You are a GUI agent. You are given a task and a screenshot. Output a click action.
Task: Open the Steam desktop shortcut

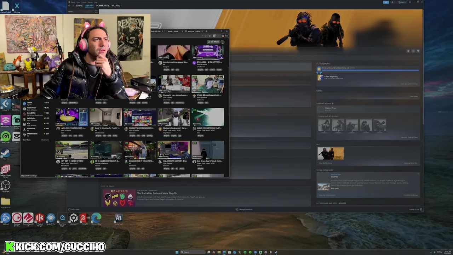point(5,154)
